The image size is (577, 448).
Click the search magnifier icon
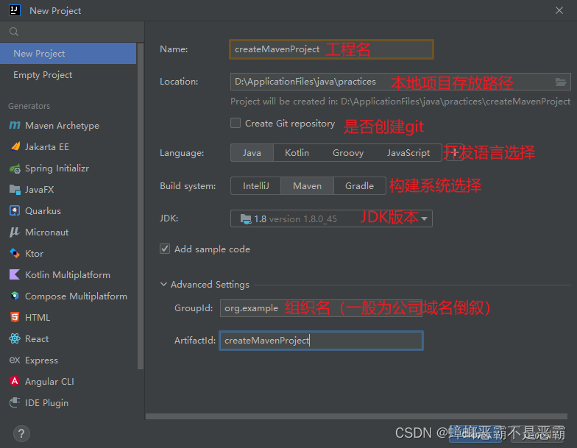click(14, 32)
